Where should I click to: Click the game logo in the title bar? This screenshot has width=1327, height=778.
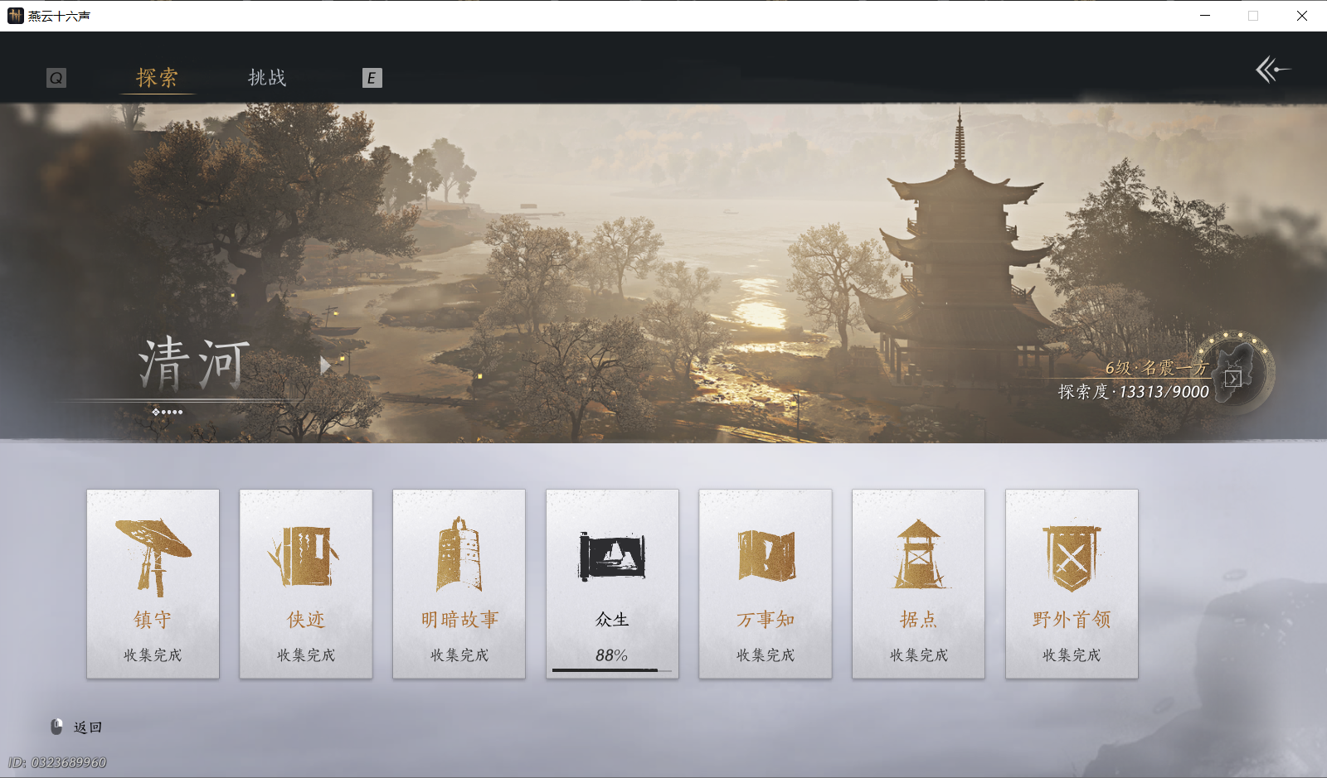point(14,16)
